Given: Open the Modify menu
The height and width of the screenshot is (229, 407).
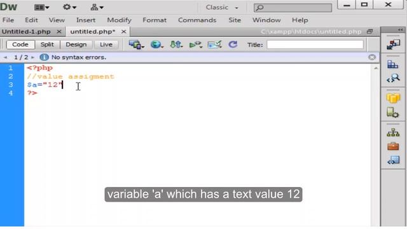Looking at the screenshot, I should pos(119,20).
